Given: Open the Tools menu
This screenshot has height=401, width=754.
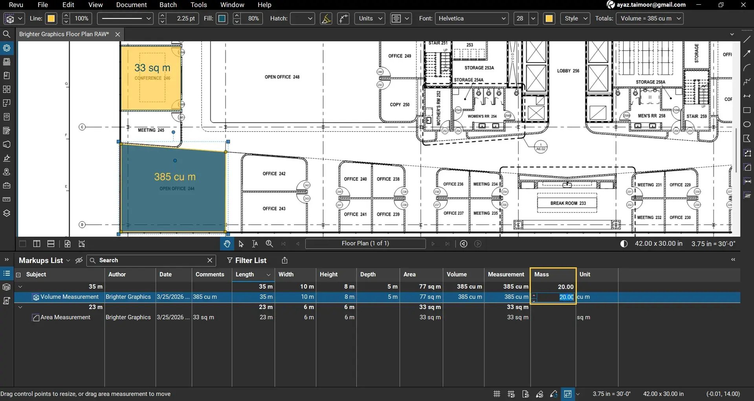Looking at the screenshot, I should pos(198,5).
